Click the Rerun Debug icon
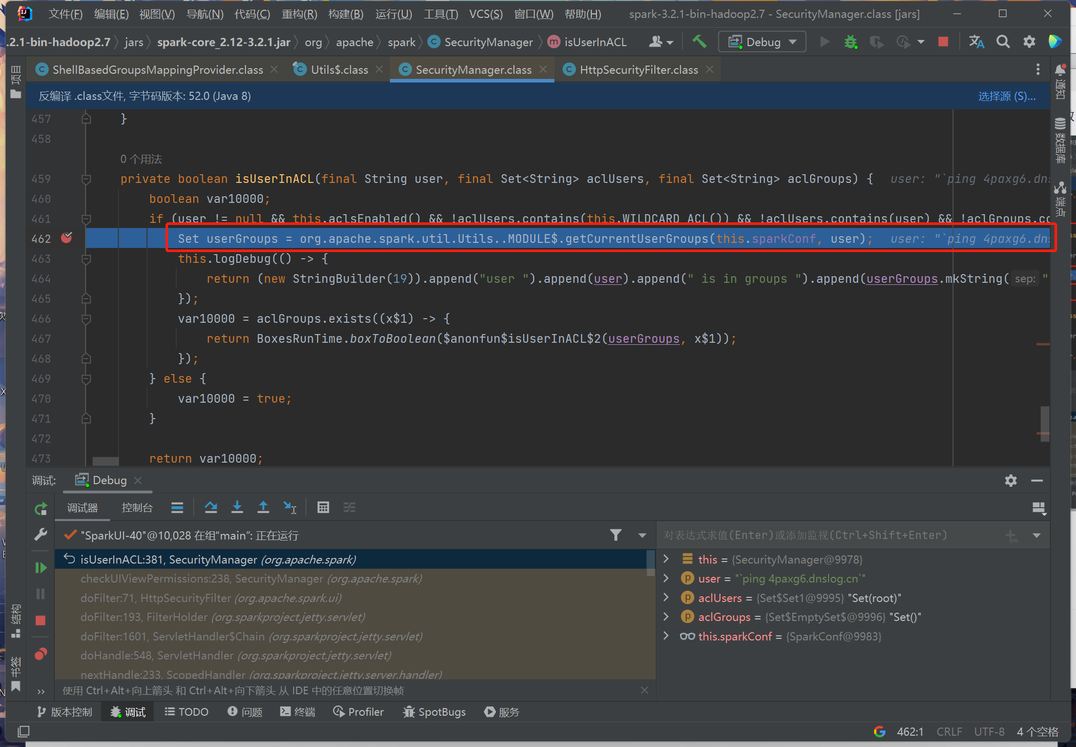 coord(40,509)
